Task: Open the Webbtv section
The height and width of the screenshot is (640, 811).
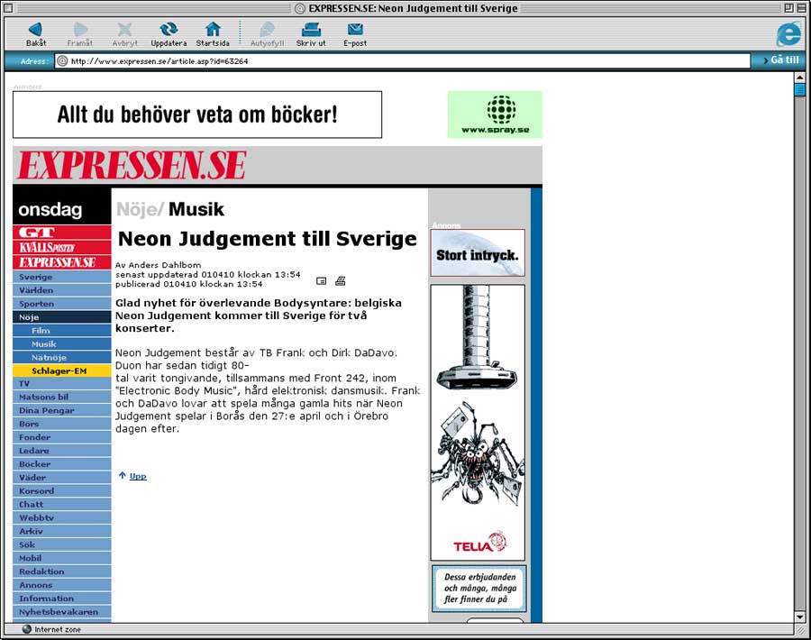Action: pyautogui.click(x=61, y=518)
